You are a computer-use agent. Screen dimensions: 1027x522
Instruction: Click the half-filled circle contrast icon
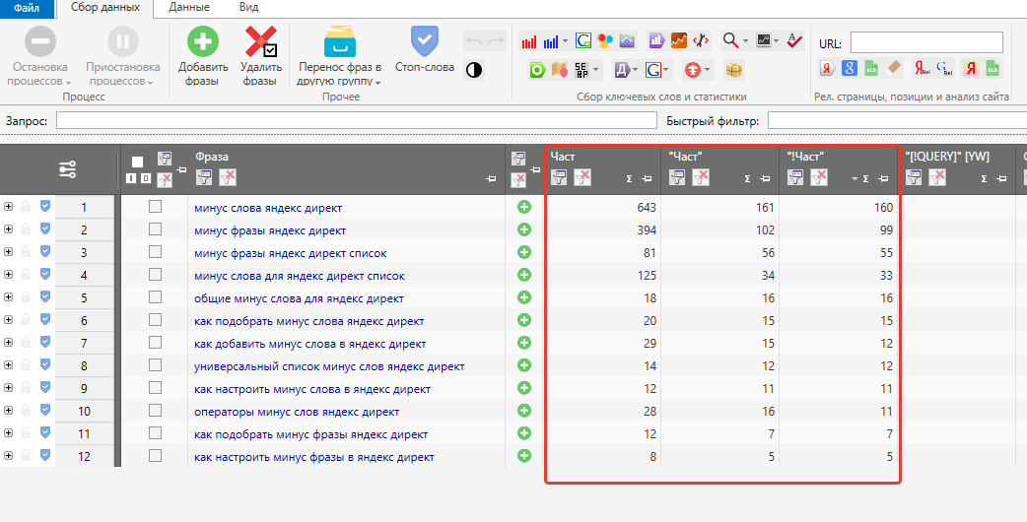click(x=473, y=69)
